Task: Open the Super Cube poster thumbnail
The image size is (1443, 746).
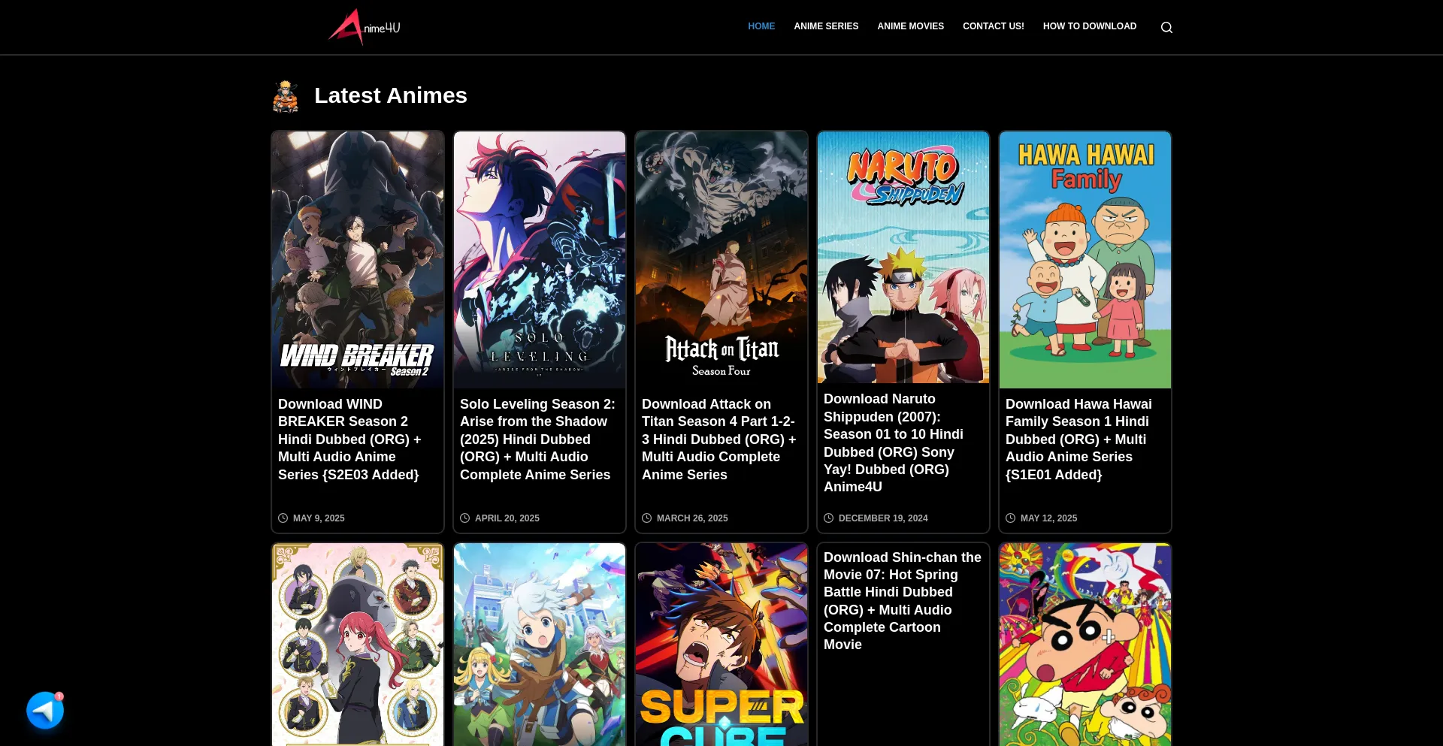Action: point(721,645)
